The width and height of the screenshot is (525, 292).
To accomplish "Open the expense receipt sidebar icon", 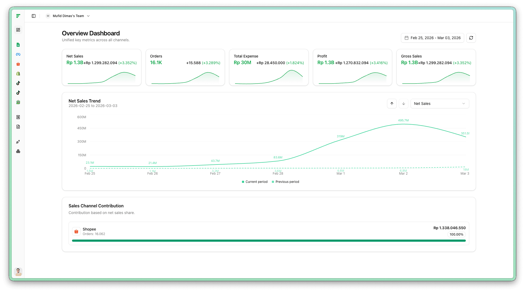I will click(18, 117).
